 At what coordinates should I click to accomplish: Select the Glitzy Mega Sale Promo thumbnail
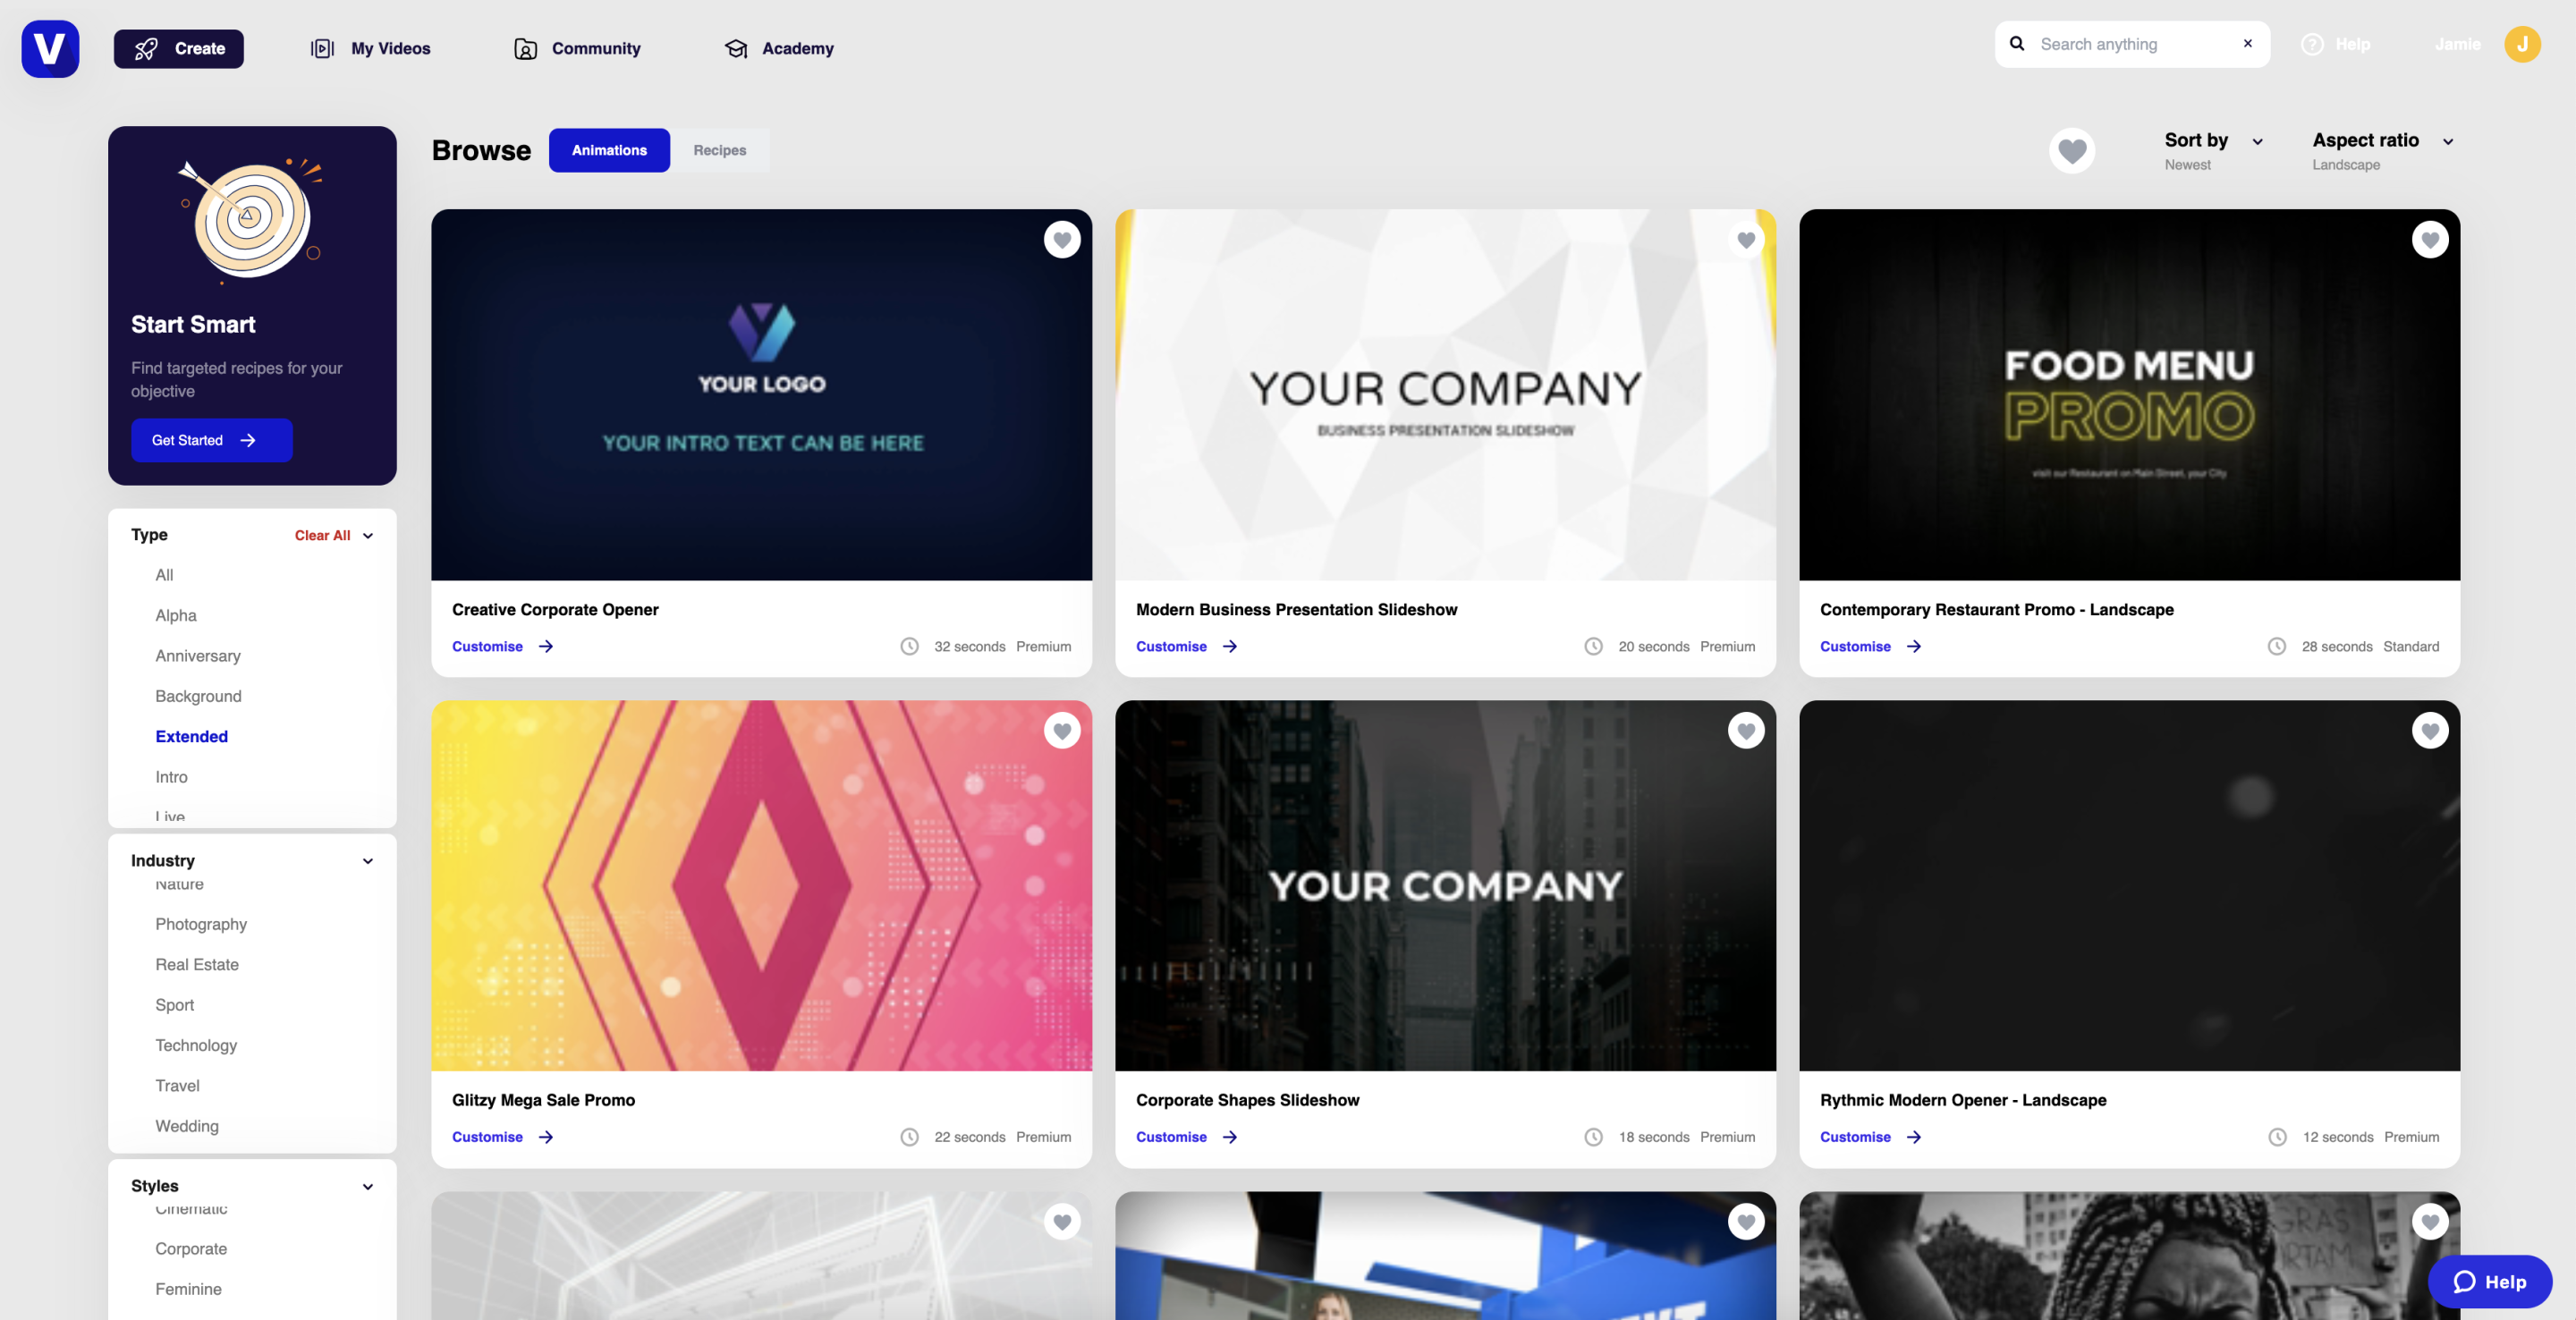click(x=759, y=884)
